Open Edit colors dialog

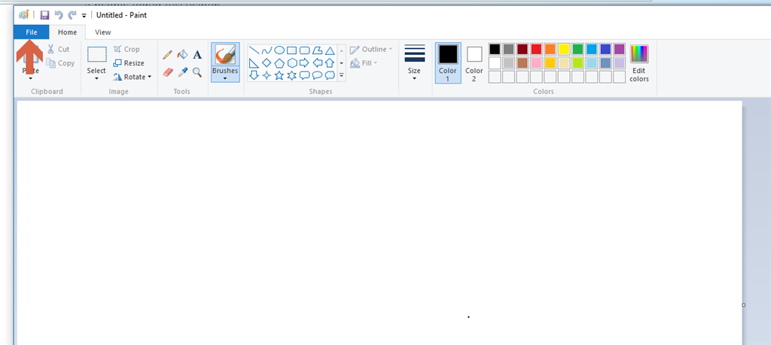point(639,63)
